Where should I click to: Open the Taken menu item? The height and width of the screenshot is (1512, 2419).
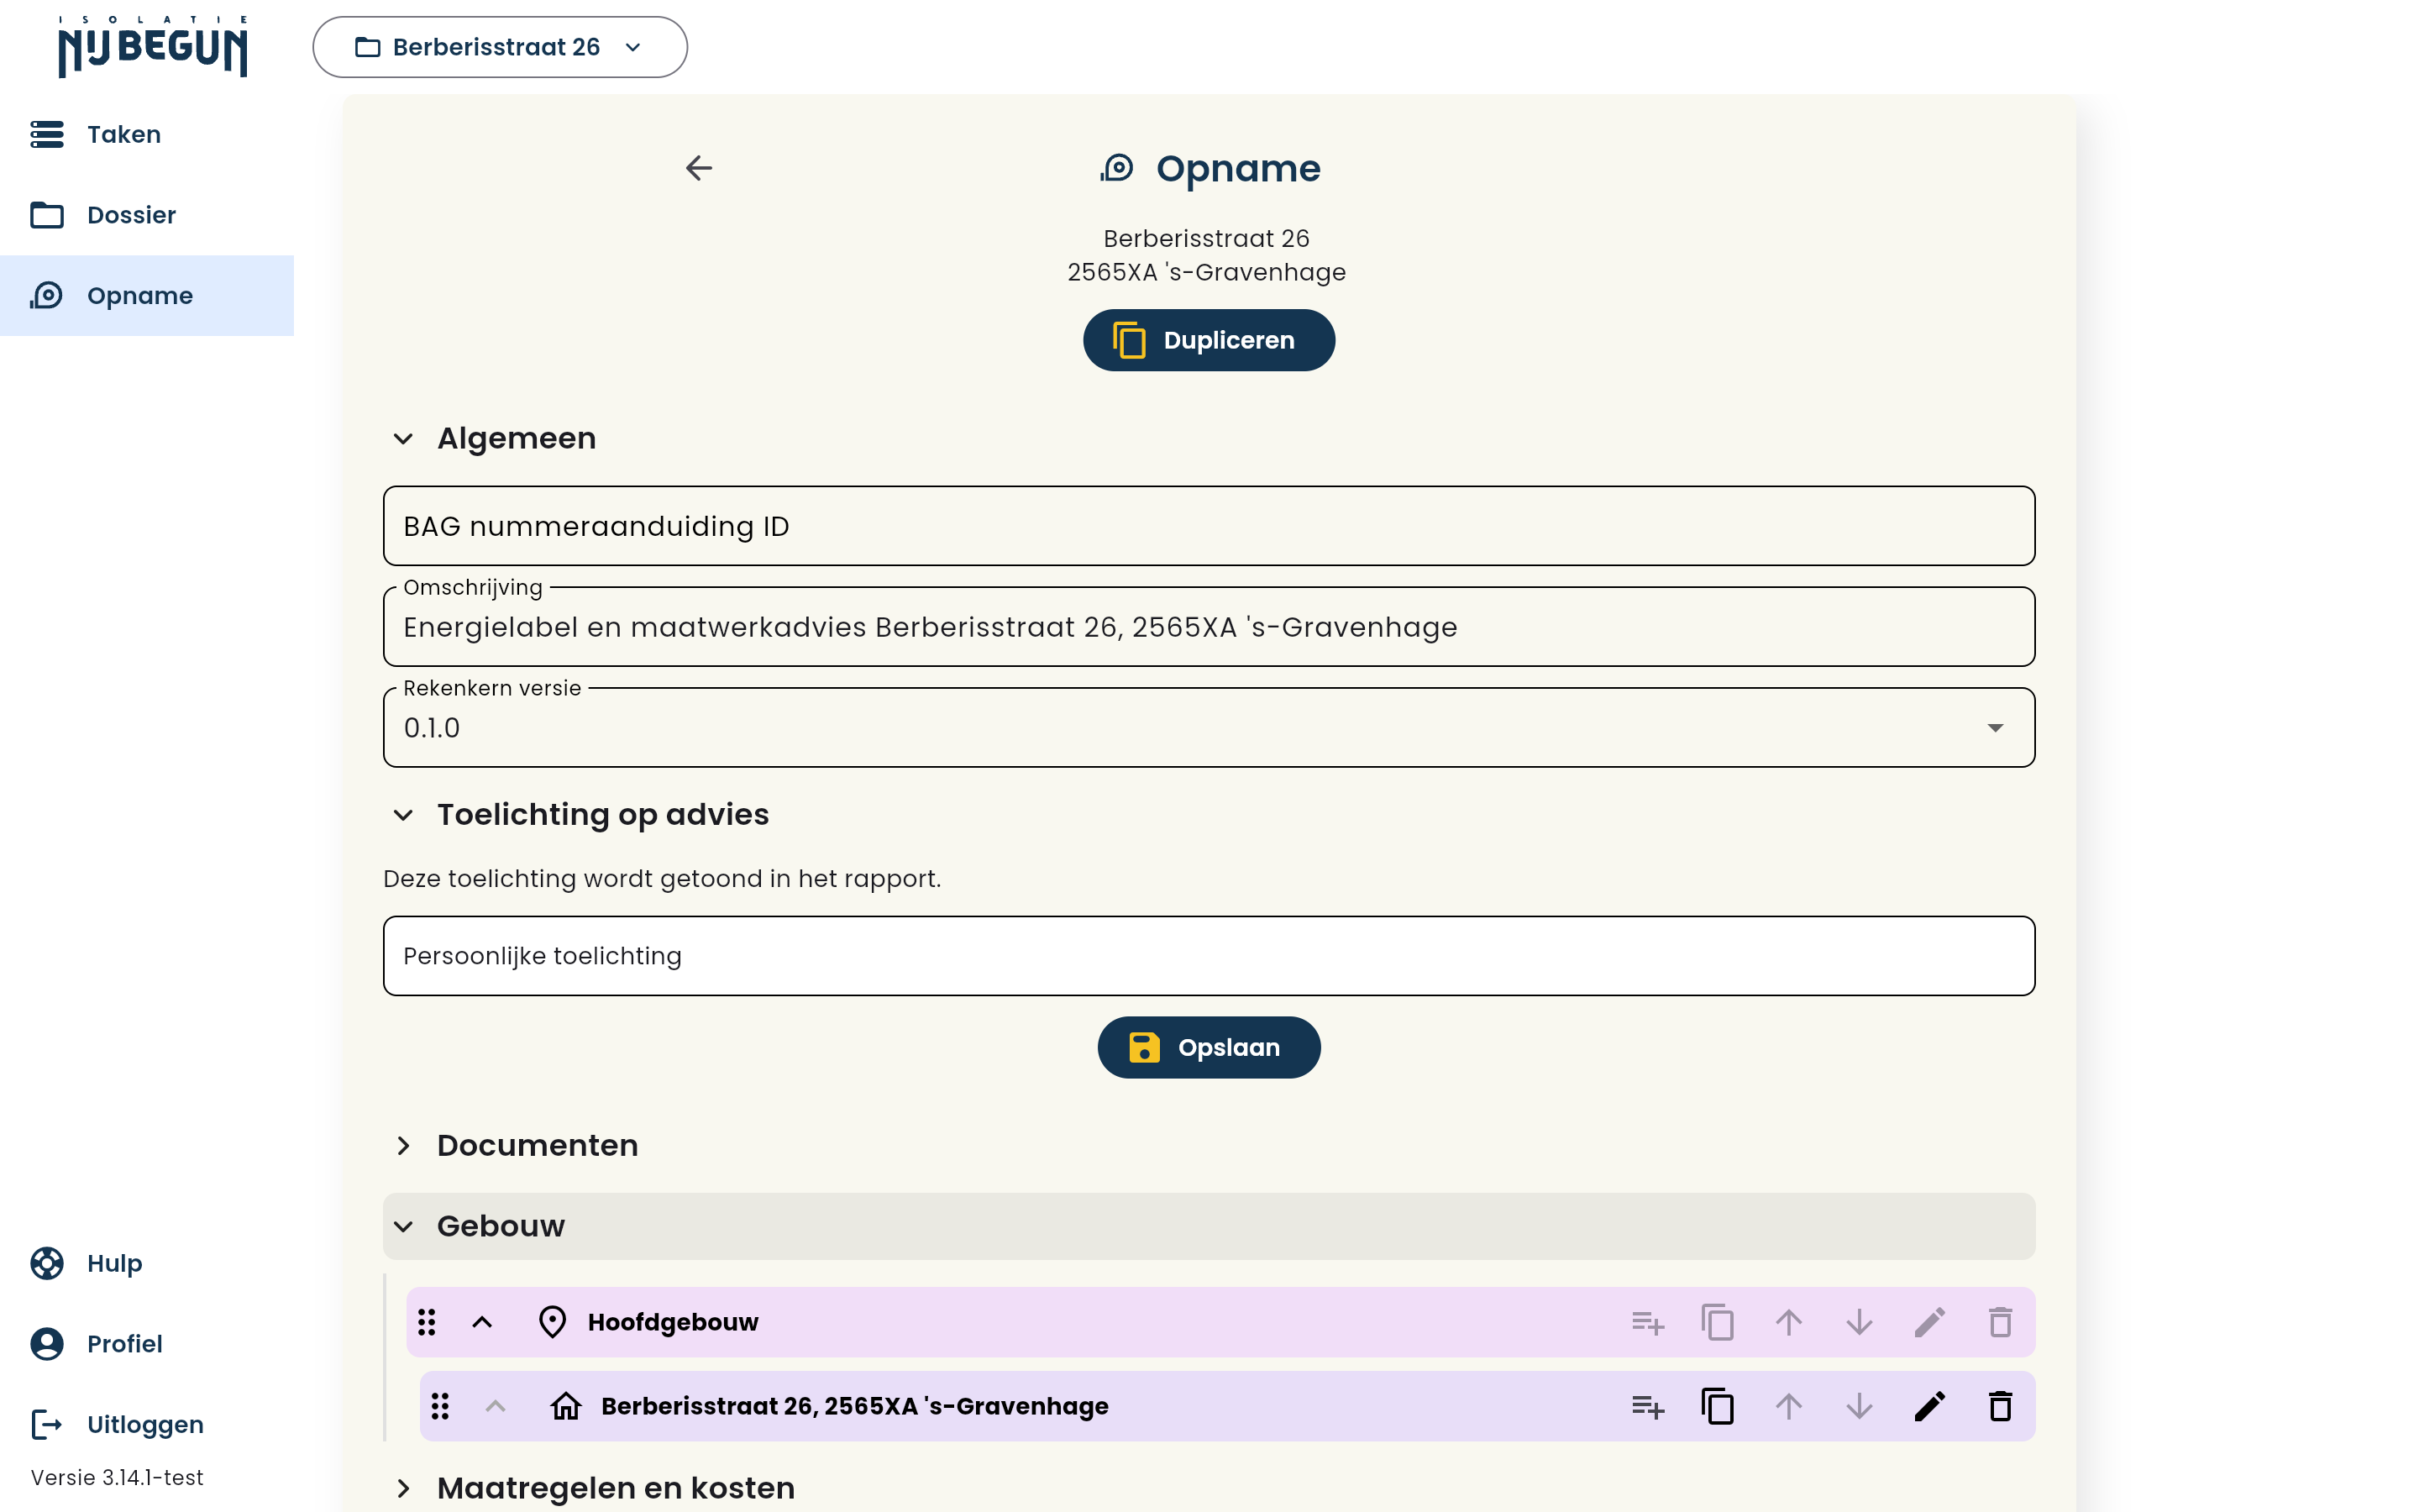point(147,134)
